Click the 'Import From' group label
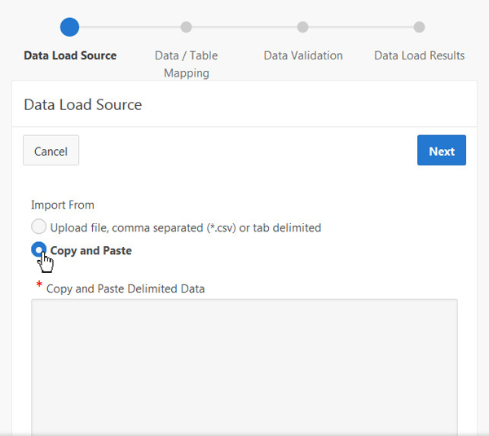 click(x=63, y=205)
